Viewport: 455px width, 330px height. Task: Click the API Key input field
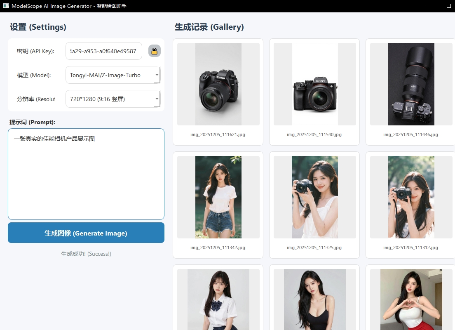[103, 51]
